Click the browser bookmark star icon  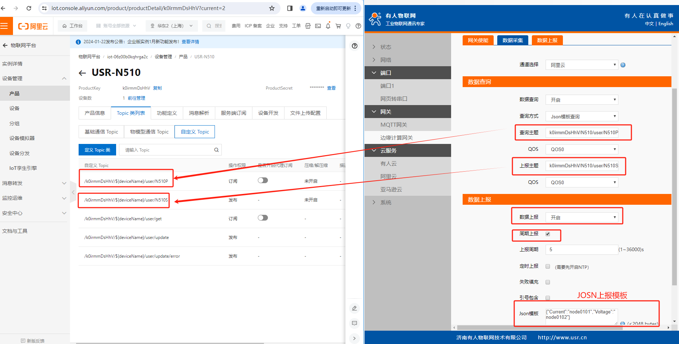click(272, 8)
